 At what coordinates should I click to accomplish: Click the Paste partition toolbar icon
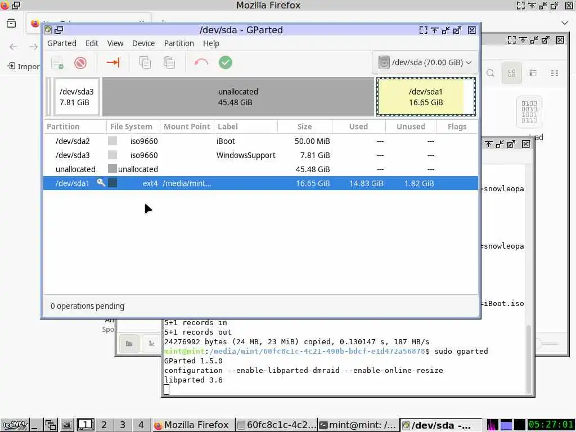pyautogui.click(x=169, y=63)
